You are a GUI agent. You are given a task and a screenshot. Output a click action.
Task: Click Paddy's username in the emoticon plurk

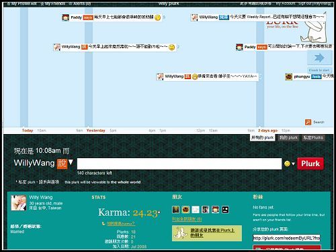click(x=76, y=17)
